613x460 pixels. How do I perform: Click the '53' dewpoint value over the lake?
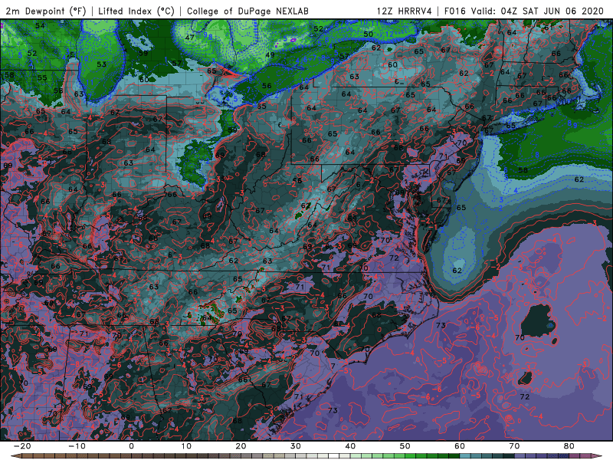pyautogui.click(x=102, y=64)
